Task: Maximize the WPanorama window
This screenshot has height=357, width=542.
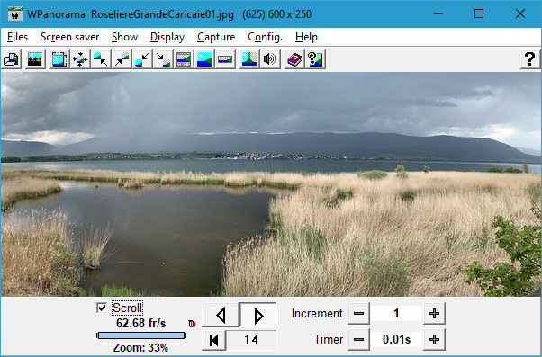Action: [x=479, y=13]
